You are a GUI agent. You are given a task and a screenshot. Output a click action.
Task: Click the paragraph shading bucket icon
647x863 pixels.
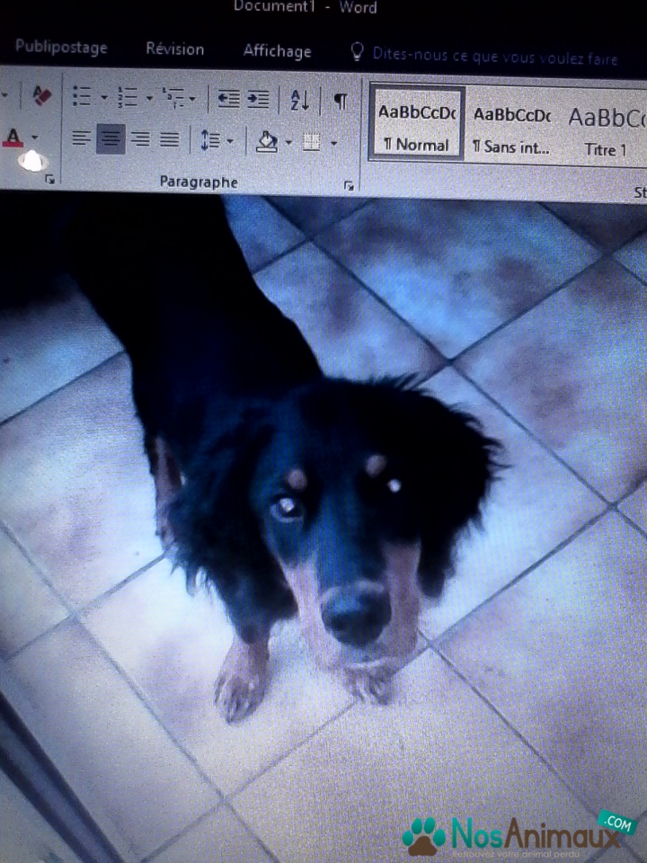tap(266, 141)
